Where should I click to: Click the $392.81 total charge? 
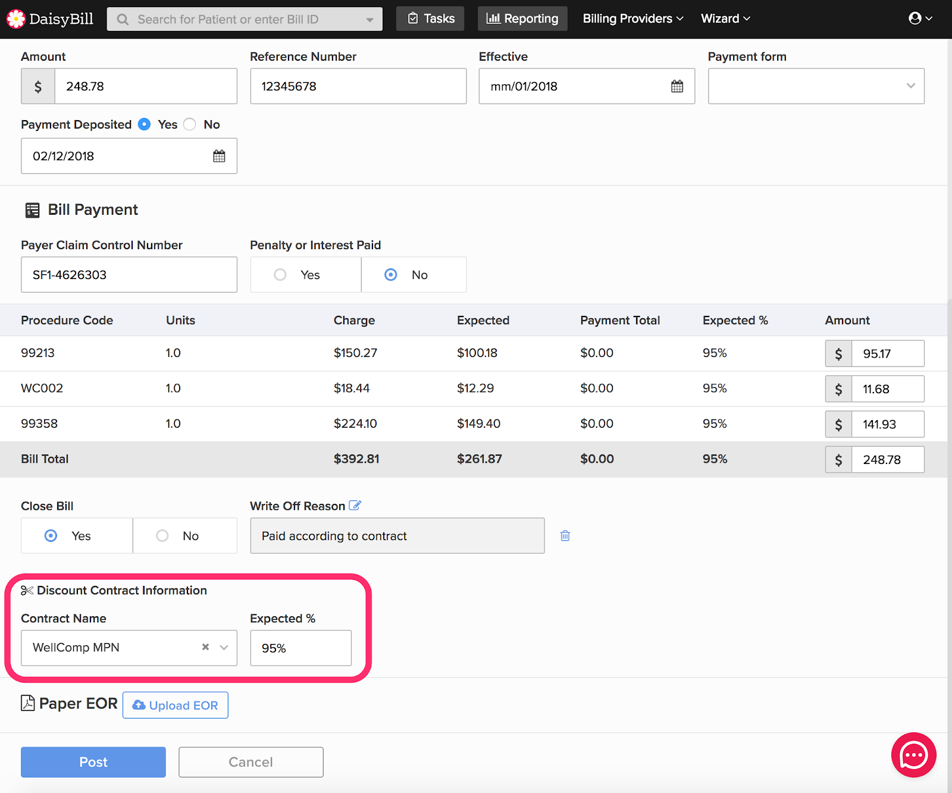coord(356,459)
